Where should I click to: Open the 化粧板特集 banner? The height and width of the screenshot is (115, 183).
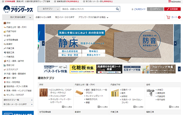click(x=83, y=69)
